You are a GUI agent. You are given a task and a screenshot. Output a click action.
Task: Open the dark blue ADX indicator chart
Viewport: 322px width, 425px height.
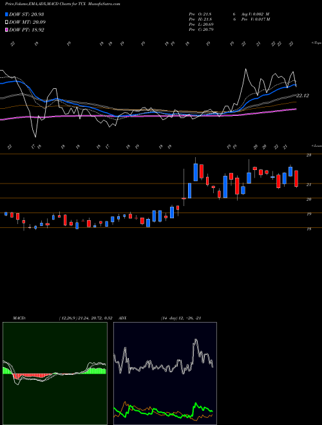tap(165, 373)
